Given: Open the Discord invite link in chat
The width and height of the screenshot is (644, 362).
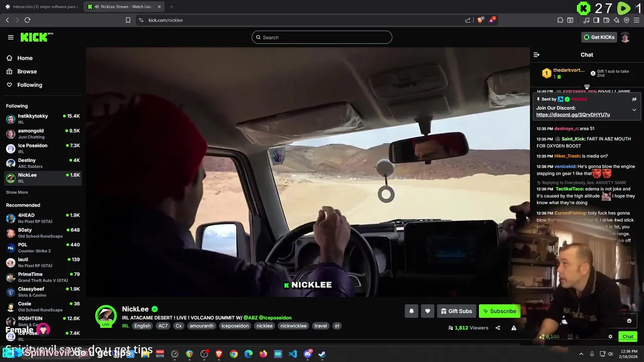Looking at the screenshot, I should (573, 115).
